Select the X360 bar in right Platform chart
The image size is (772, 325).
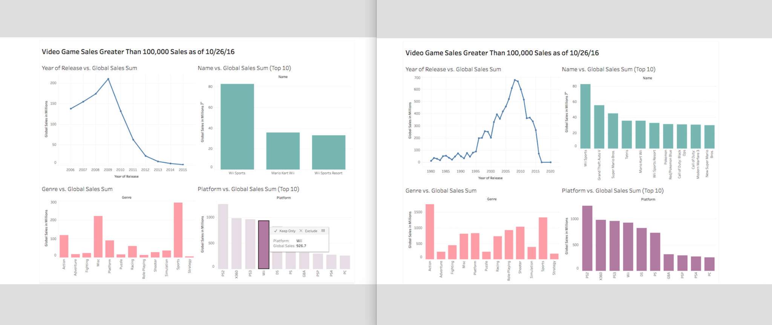pyautogui.click(x=601, y=245)
